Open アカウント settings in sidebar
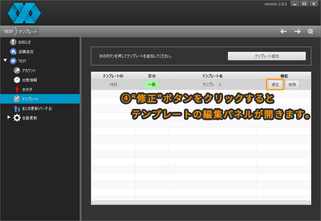This screenshot has height=221, width=321. click(x=29, y=71)
